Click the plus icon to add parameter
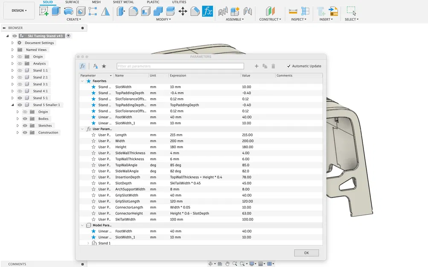This screenshot has width=428, height=267. [256, 66]
